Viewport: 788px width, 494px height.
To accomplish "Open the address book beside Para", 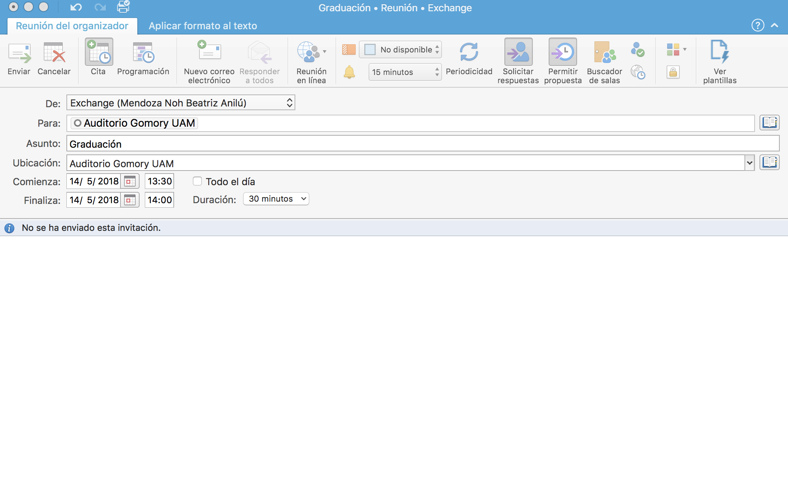I will coord(769,123).
